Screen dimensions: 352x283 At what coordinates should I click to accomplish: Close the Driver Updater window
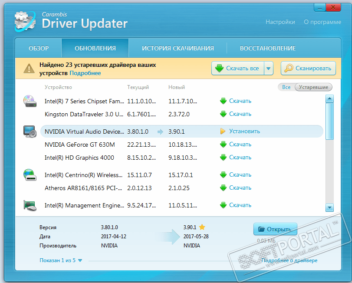[333, 7]
